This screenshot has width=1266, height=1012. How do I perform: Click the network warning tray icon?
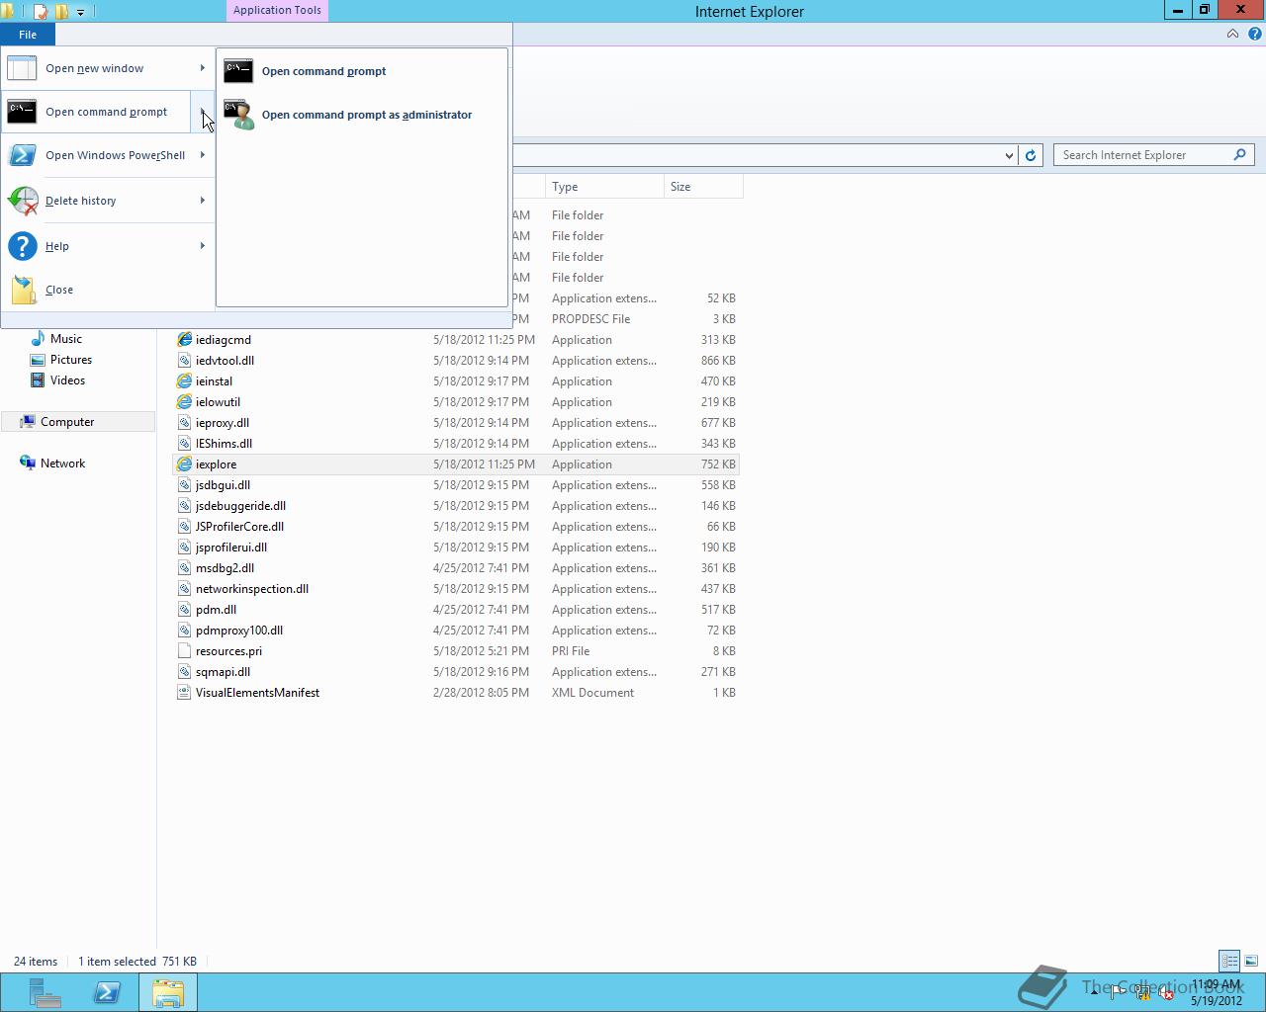[1142, 993]
